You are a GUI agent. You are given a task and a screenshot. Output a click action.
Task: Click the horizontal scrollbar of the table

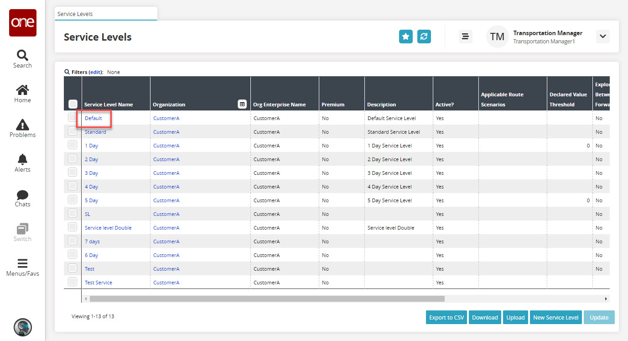click(267, 299)
